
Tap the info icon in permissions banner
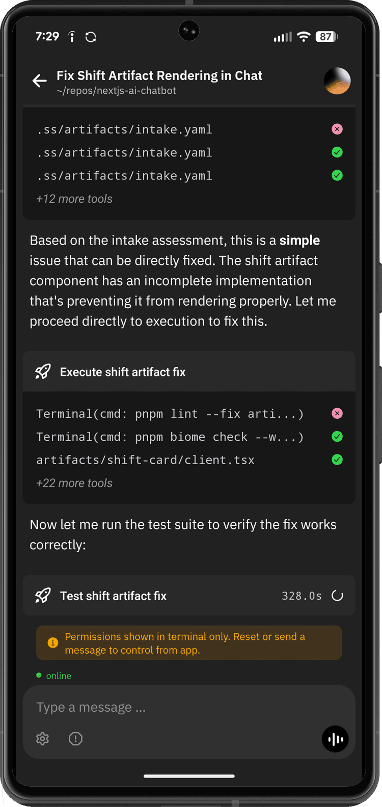pos(52,643)
